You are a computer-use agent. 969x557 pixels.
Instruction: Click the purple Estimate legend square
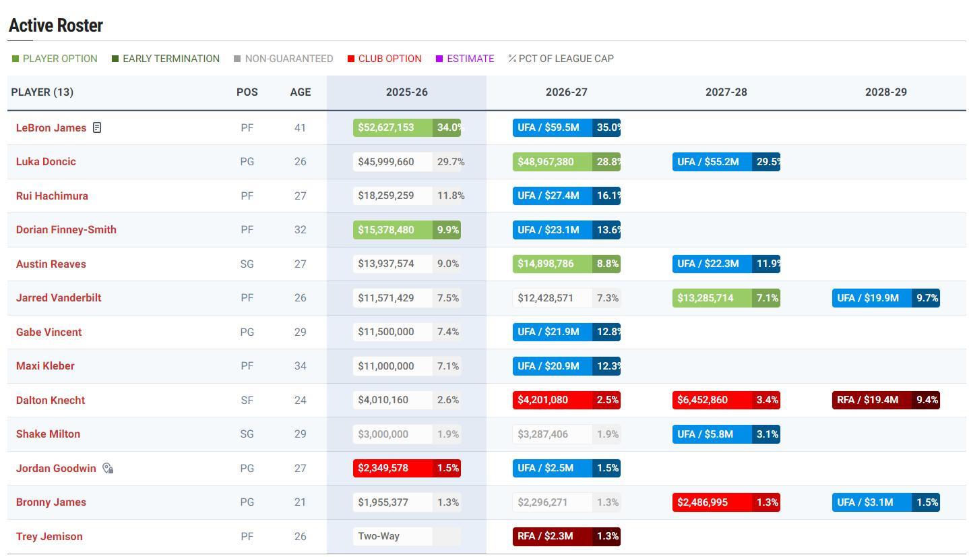pyautogui.click(x=439, y=59)
